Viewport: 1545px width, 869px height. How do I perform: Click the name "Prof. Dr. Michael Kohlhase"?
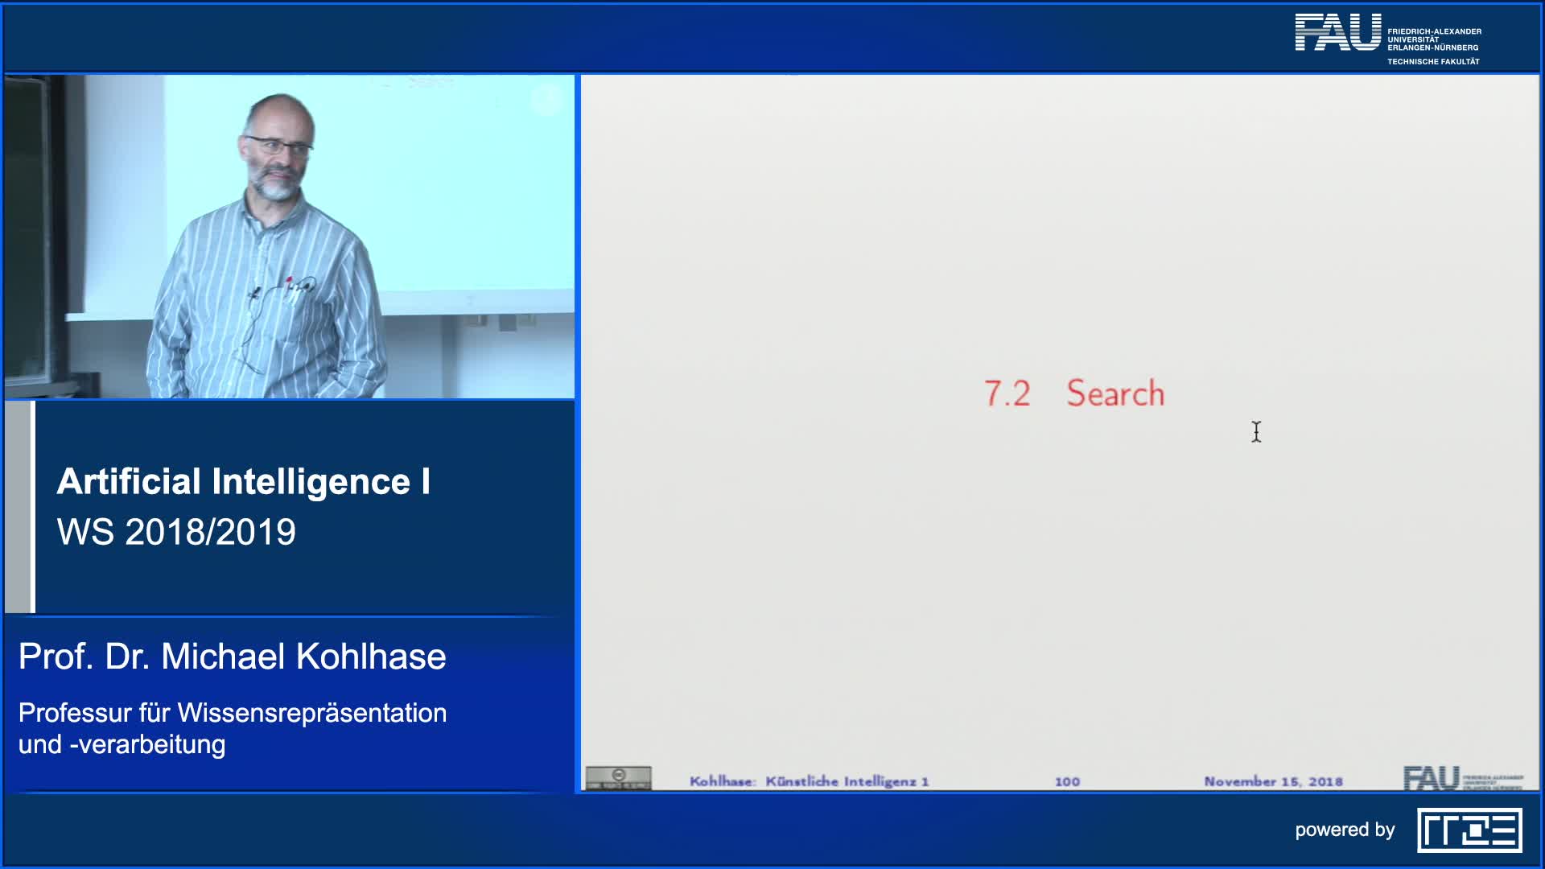point(232,657)
